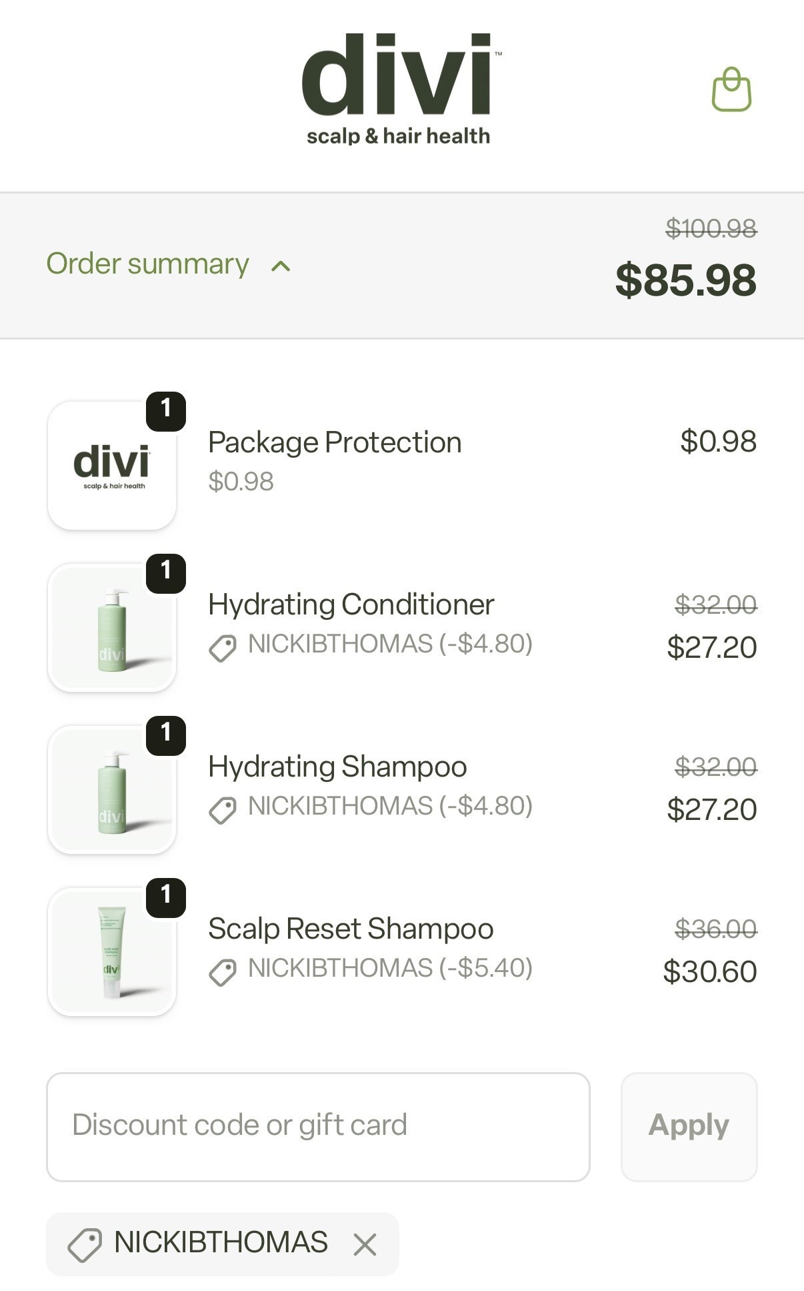Click the Scalp Reset Shampoo product image
This screenshot has width=804, height=1291.
(111, 951)
